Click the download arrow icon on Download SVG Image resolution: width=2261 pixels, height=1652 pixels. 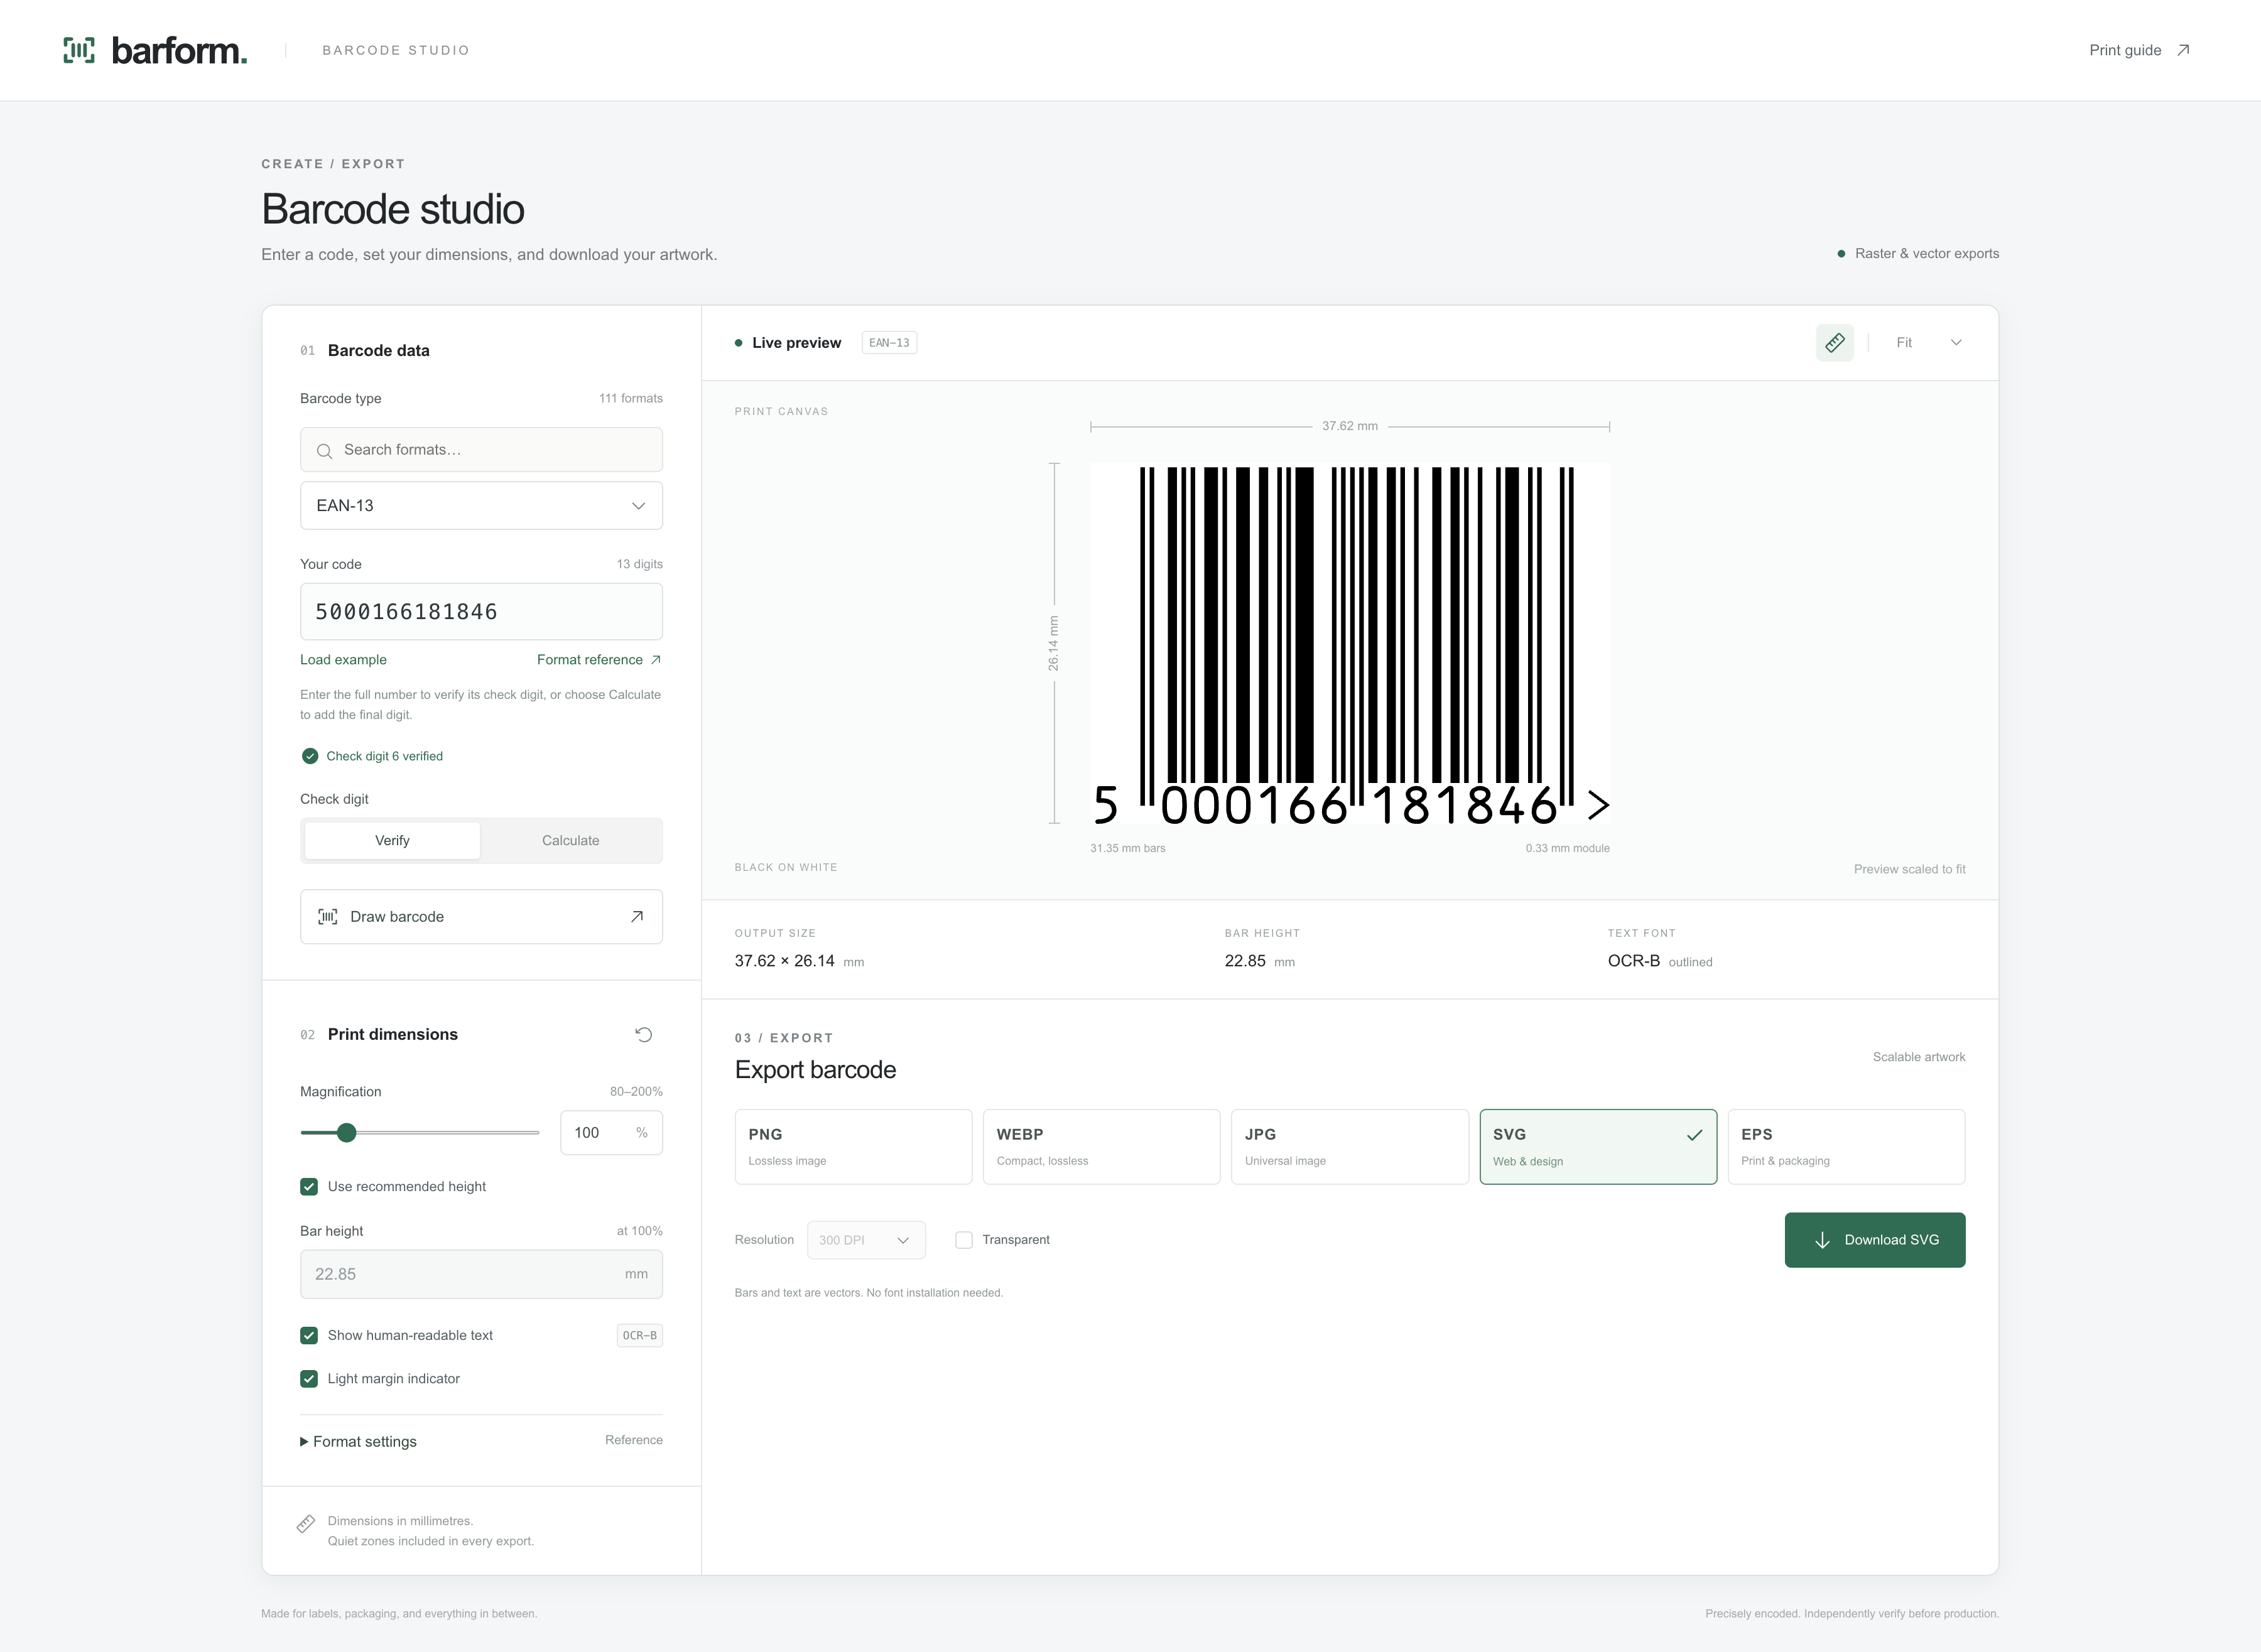point(1822,1240)
